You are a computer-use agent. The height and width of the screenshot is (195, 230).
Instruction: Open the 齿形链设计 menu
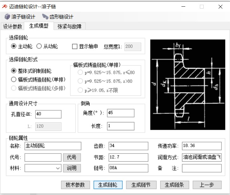click(x=58, y=17)
